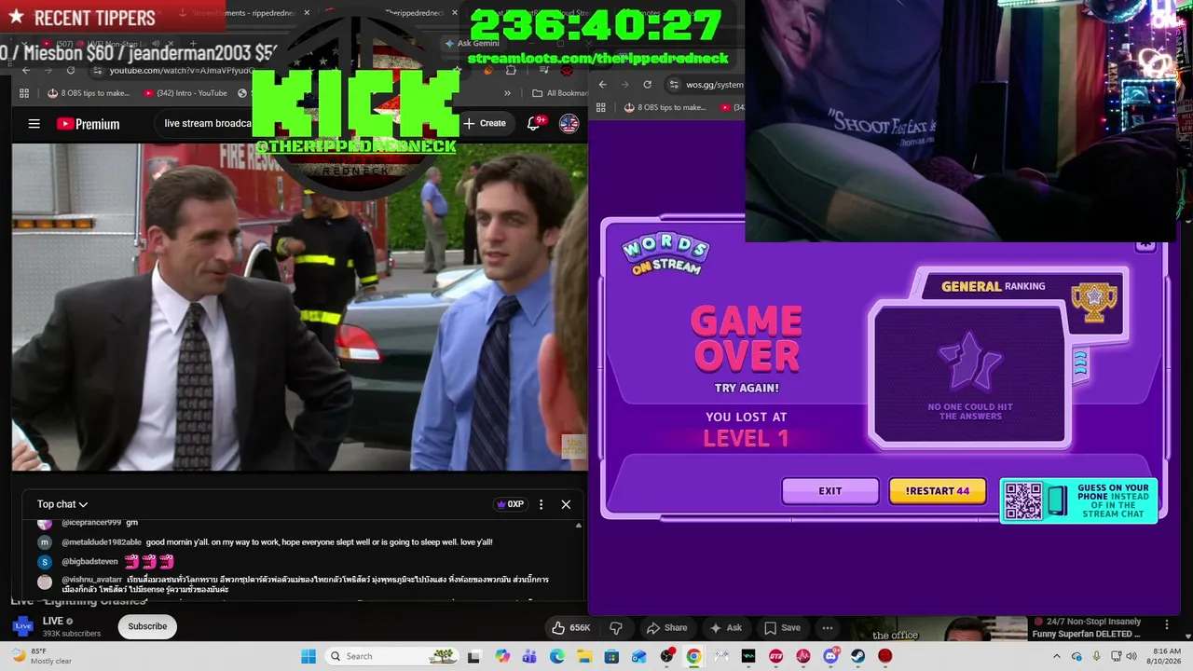
Task: Click the !RESTART 44 button
Action: pyautogui.click(x=937, y=491)
